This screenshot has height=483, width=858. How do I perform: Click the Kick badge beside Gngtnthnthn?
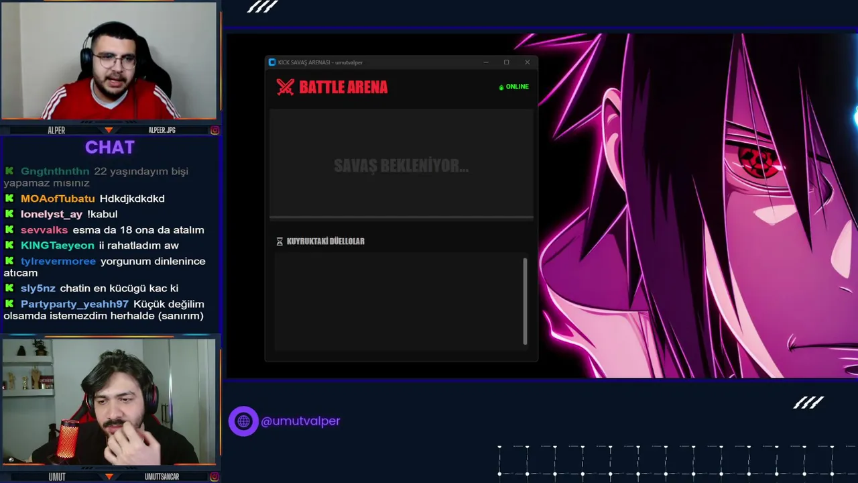point(9,171)
